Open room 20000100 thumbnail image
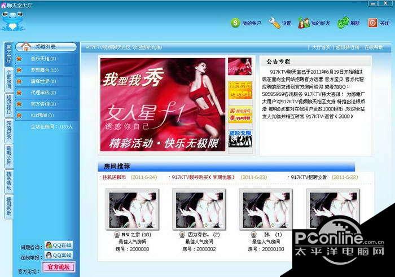Image resolution: width=395 pixels, height=277 pixels. (x=266, y=209)
